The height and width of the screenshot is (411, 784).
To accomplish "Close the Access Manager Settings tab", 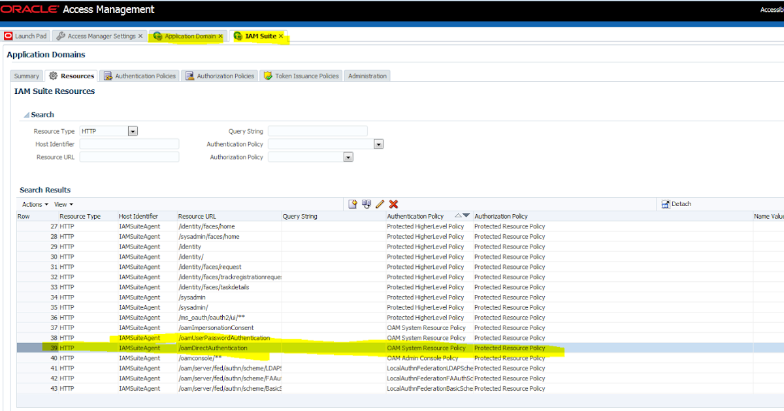I will [x=140, y=37].
